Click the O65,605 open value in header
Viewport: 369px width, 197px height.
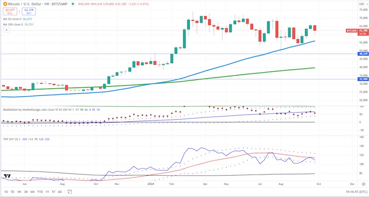pos(84,4)
